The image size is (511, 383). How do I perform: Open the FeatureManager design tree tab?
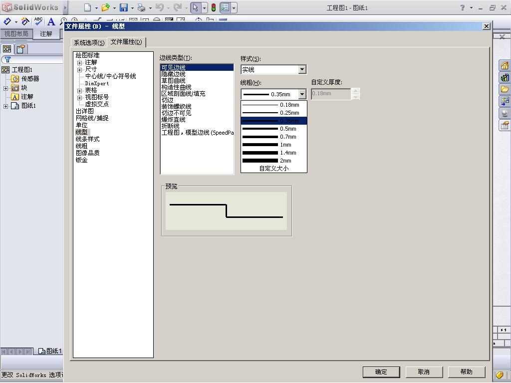point(7,49)
